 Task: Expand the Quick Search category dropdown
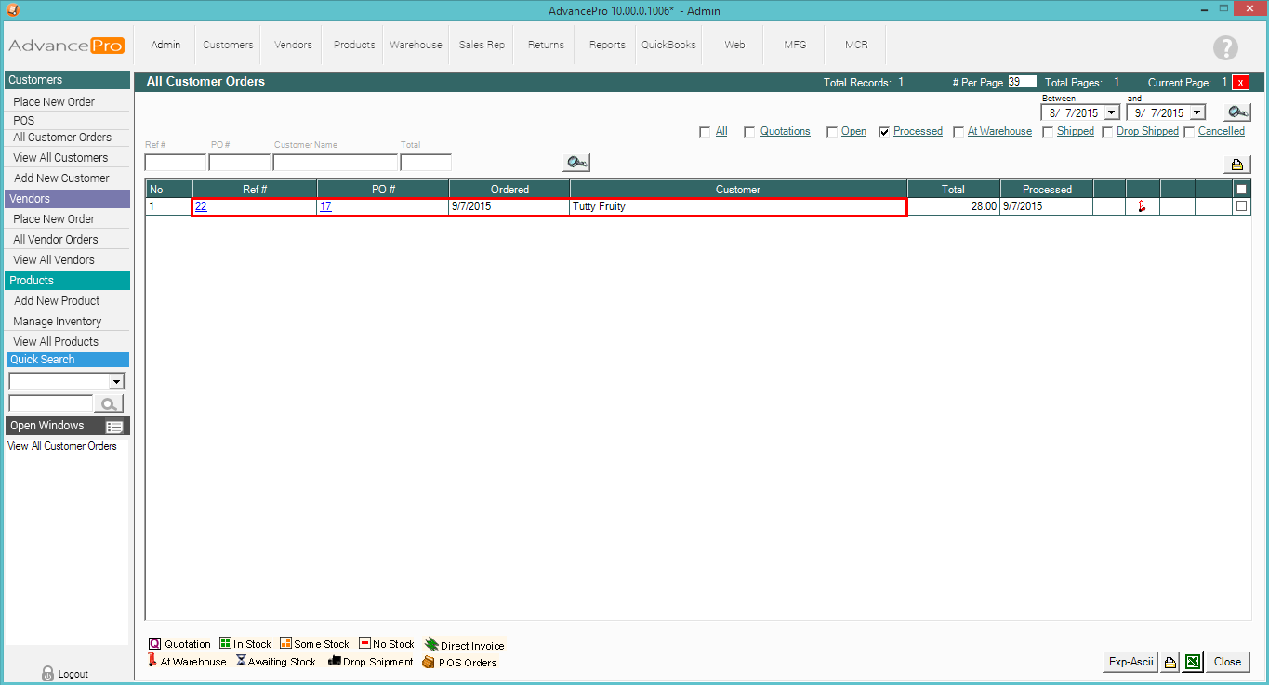[116, 382]
